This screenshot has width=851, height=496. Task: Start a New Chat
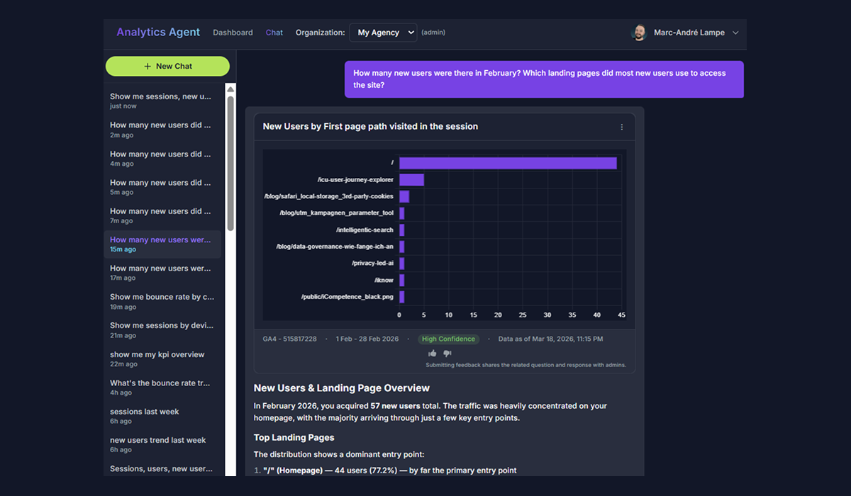pyautogui.click(x=167, y=66)
